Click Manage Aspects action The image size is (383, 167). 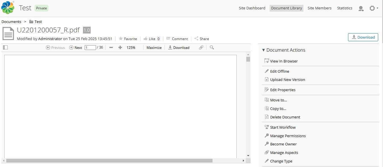tap(281, 153)
